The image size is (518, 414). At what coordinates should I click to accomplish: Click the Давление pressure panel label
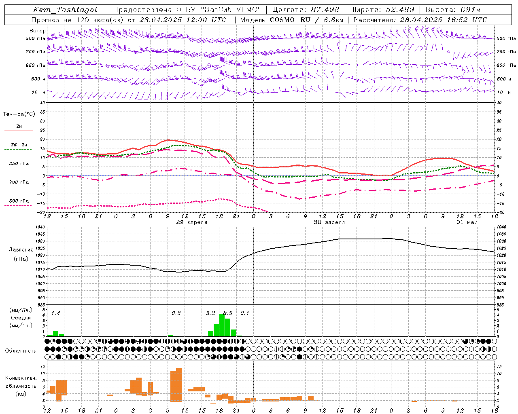(21, 250)
